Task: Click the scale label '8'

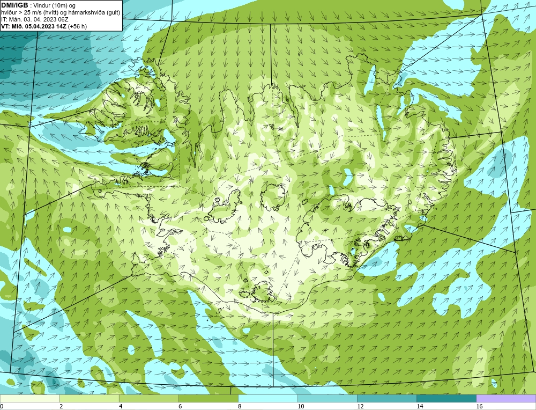Action: point(240,406)
